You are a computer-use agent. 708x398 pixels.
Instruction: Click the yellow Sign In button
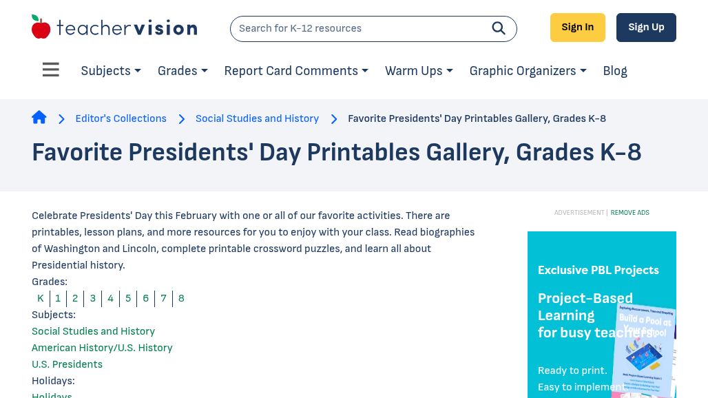tap(577, 28)
